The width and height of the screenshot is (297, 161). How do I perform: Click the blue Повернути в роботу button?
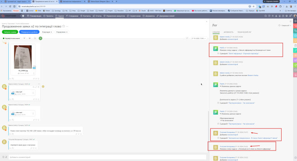pos(29,32)
